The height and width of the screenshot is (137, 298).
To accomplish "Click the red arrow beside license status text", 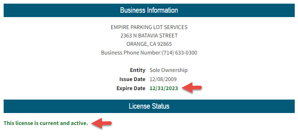I will point(101,123).
